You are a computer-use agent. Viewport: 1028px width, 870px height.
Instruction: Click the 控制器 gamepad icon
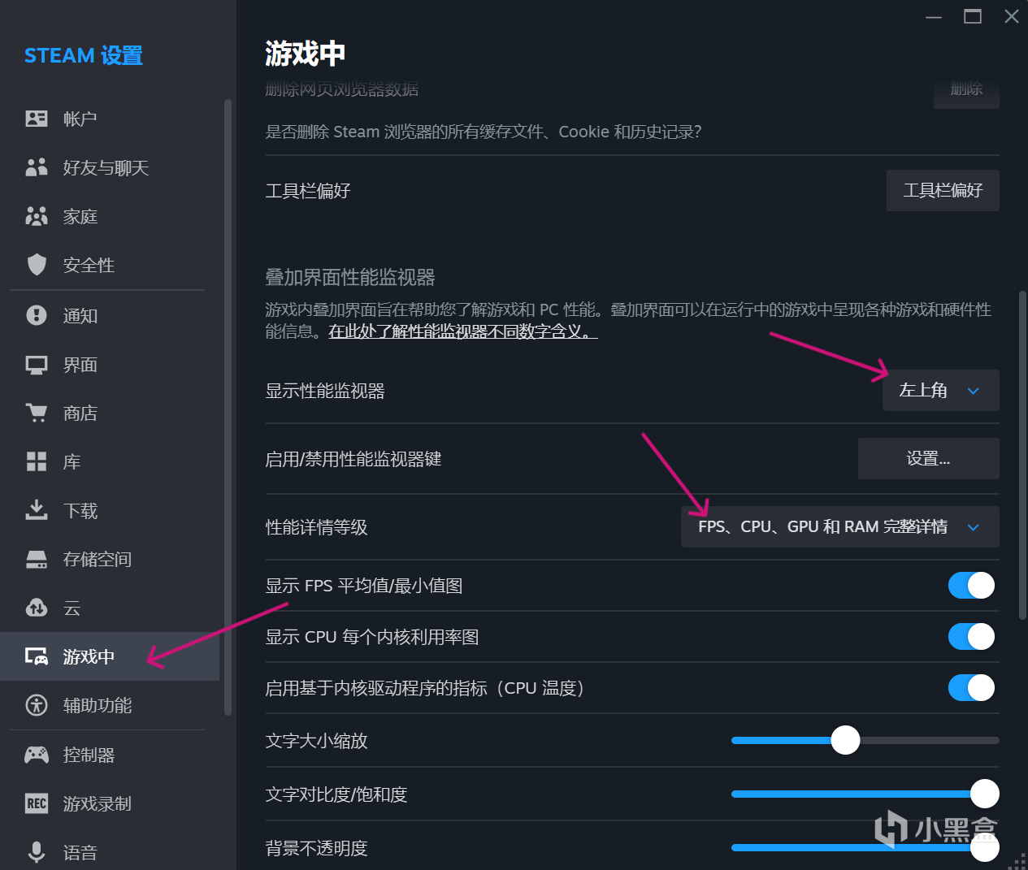click(37, 755)
